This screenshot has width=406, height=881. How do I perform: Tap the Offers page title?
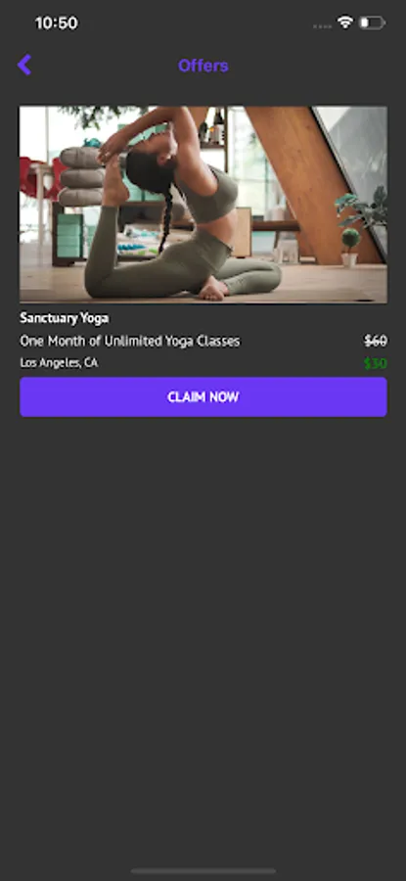tap(203, 66)
